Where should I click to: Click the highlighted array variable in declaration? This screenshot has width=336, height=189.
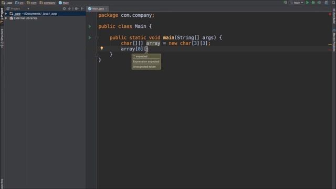click(153, 43)
